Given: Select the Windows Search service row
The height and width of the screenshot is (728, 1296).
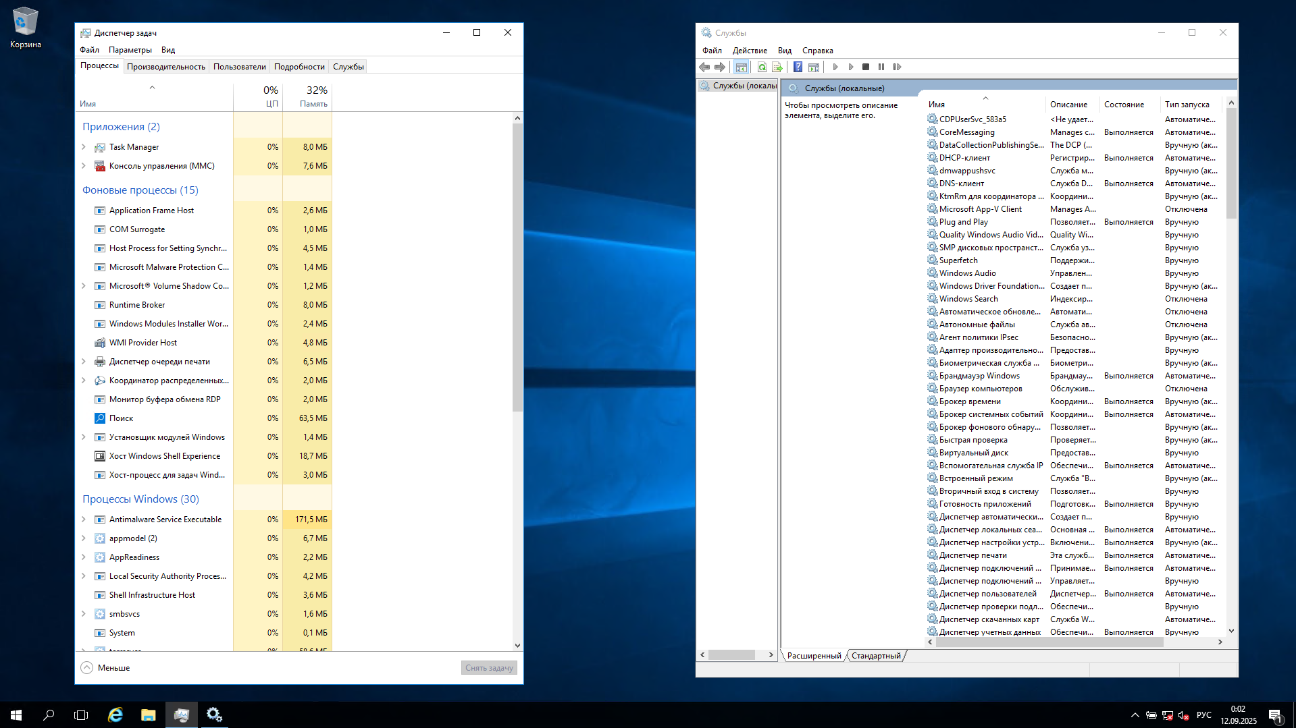Looking at the screenshot, I should [1074, 299].
